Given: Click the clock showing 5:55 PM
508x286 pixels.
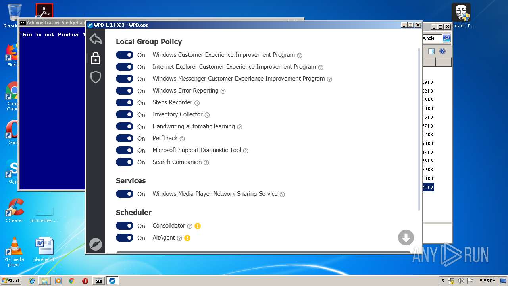Looking at the screenshot, I should [487, 281].
